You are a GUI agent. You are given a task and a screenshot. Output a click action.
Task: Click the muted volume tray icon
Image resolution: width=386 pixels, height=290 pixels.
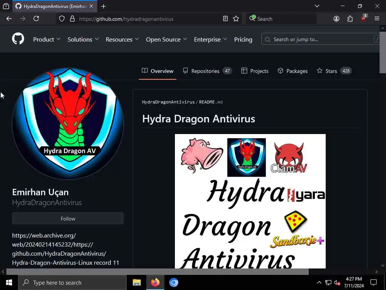pyautogui.click(x=337, y=282)
